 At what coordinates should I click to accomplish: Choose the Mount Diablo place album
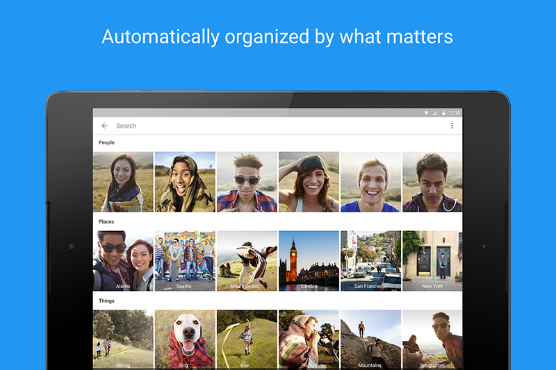(x=247, y=261)
